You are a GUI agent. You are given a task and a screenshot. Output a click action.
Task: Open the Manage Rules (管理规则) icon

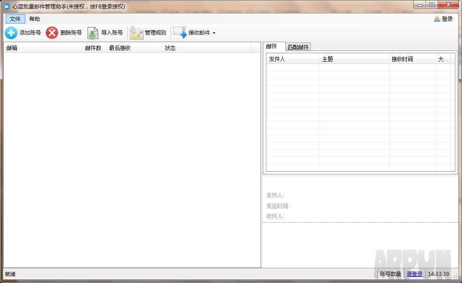point(136,33)
